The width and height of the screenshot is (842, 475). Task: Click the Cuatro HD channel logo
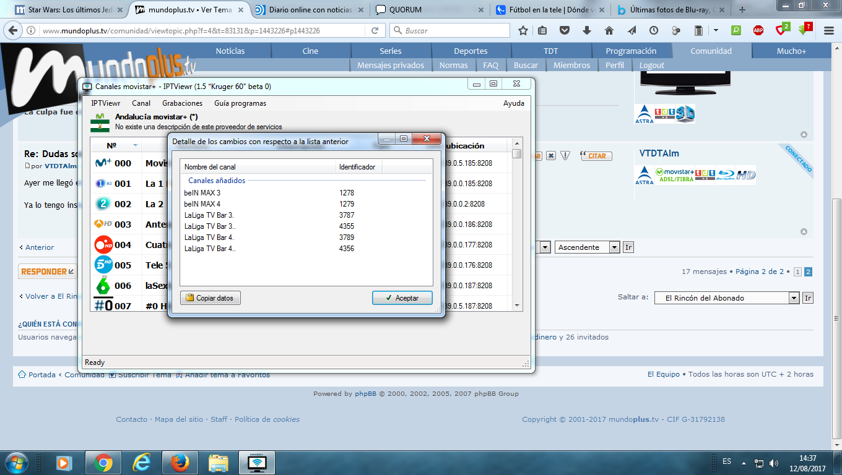tap(103, 244)
